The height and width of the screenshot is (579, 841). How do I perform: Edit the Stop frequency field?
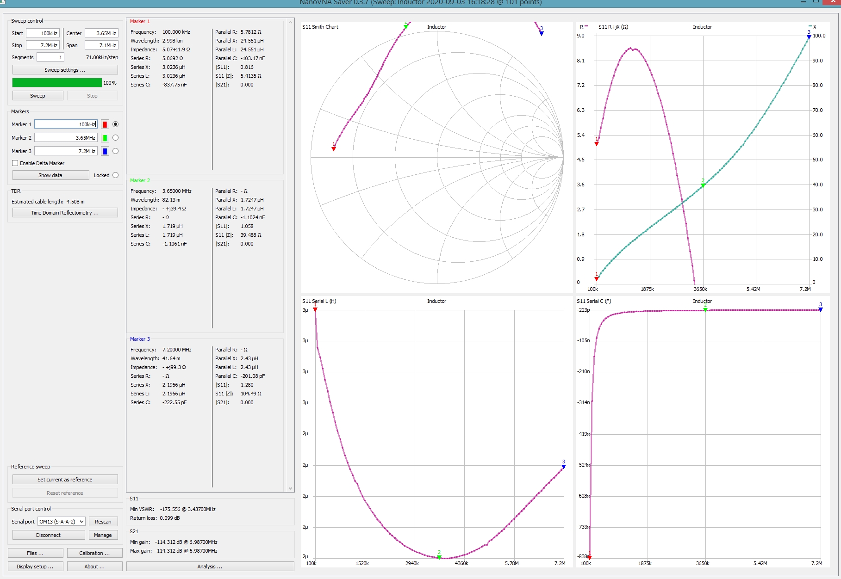tap(43, 45)
